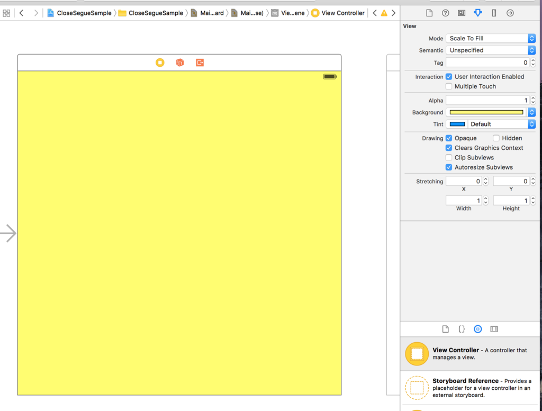Screen dimensions: 542x411
Task: Go forward in editor history
Action: pos(35,13)
